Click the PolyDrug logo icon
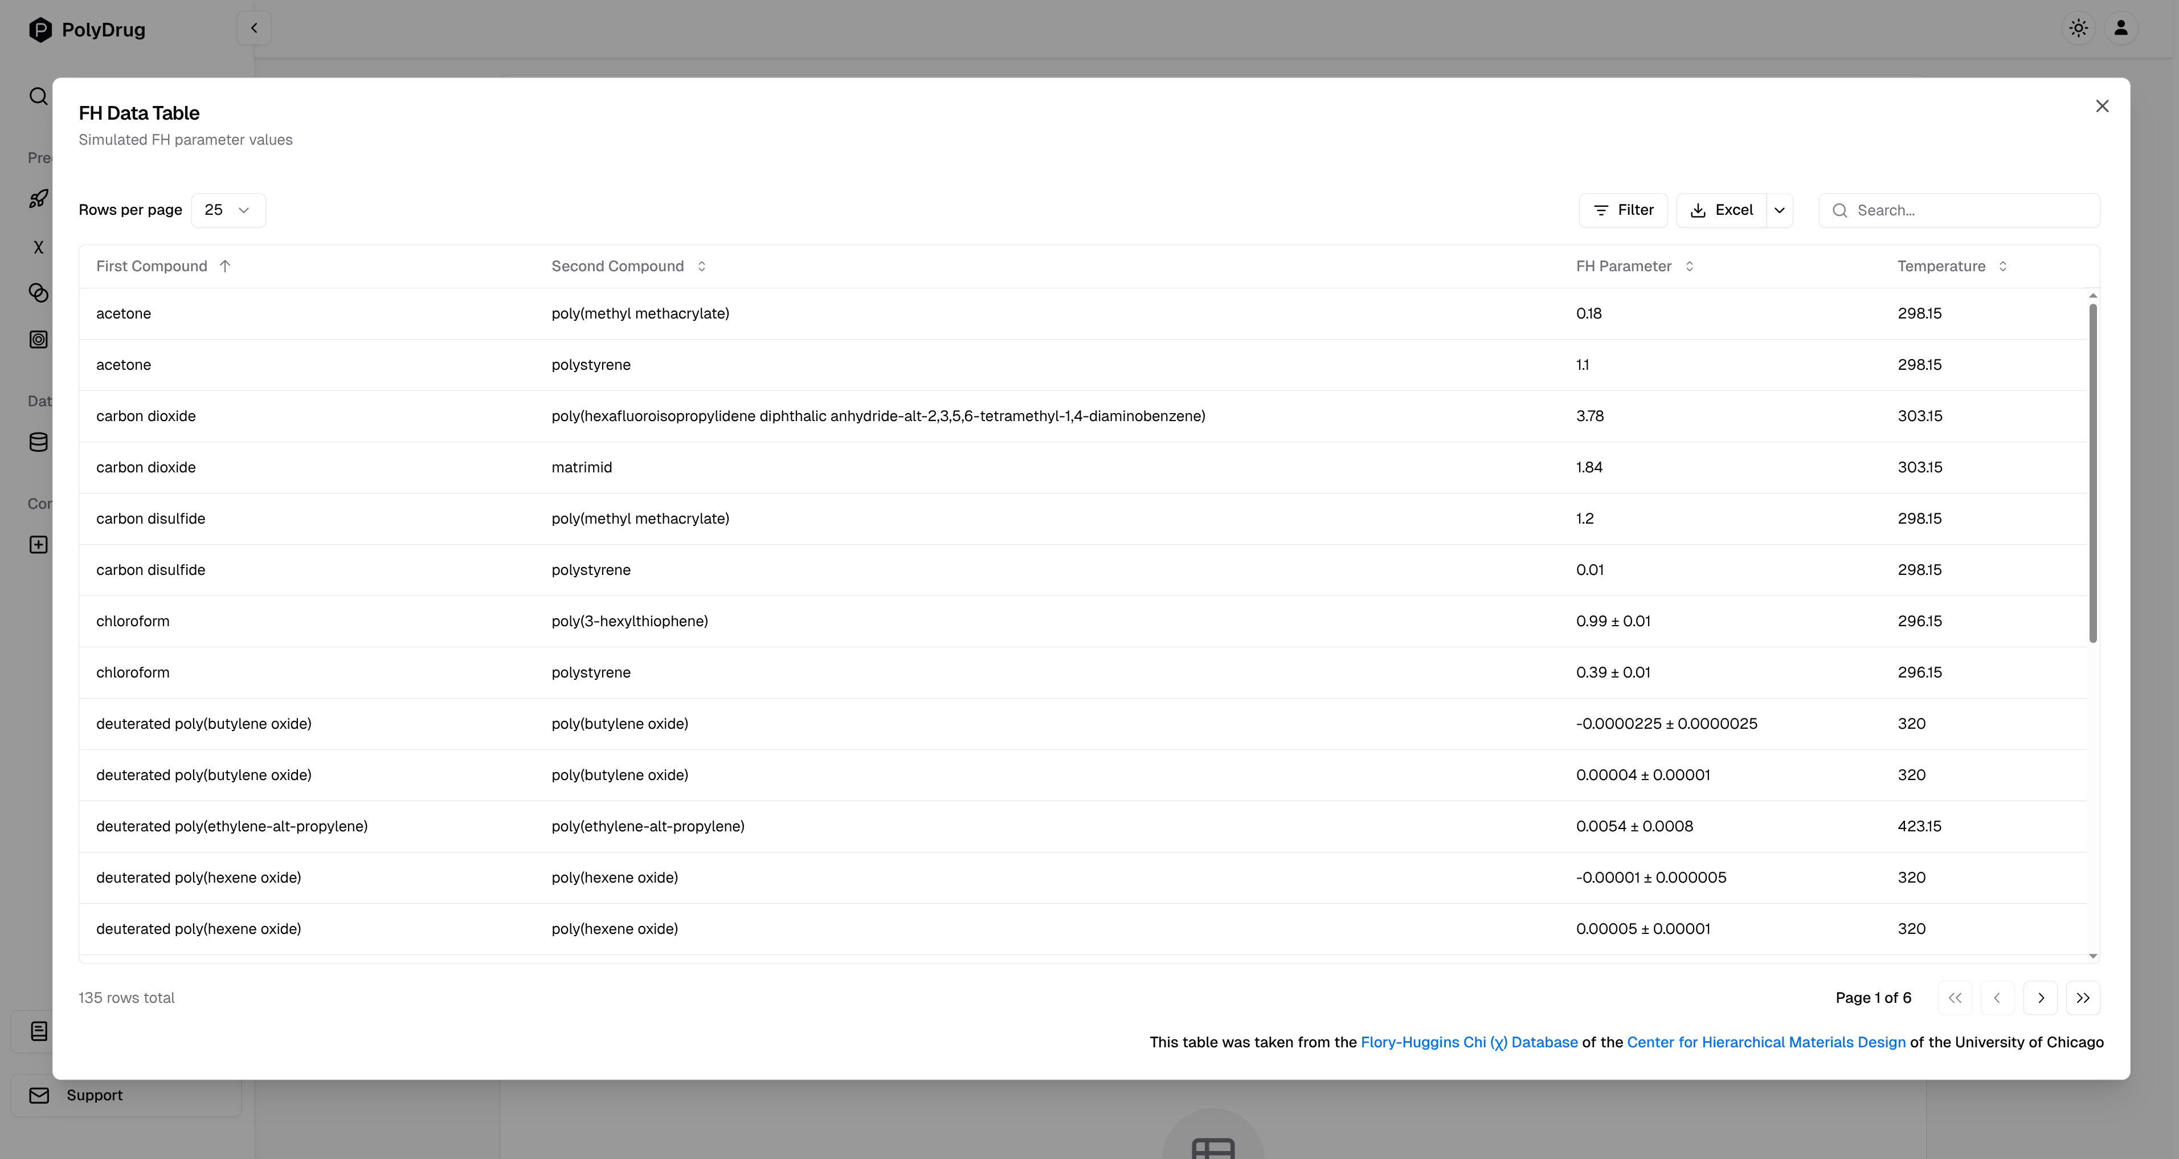Image resolution: width=2179 pixels, height=1159 pixels. pos(40,30)
